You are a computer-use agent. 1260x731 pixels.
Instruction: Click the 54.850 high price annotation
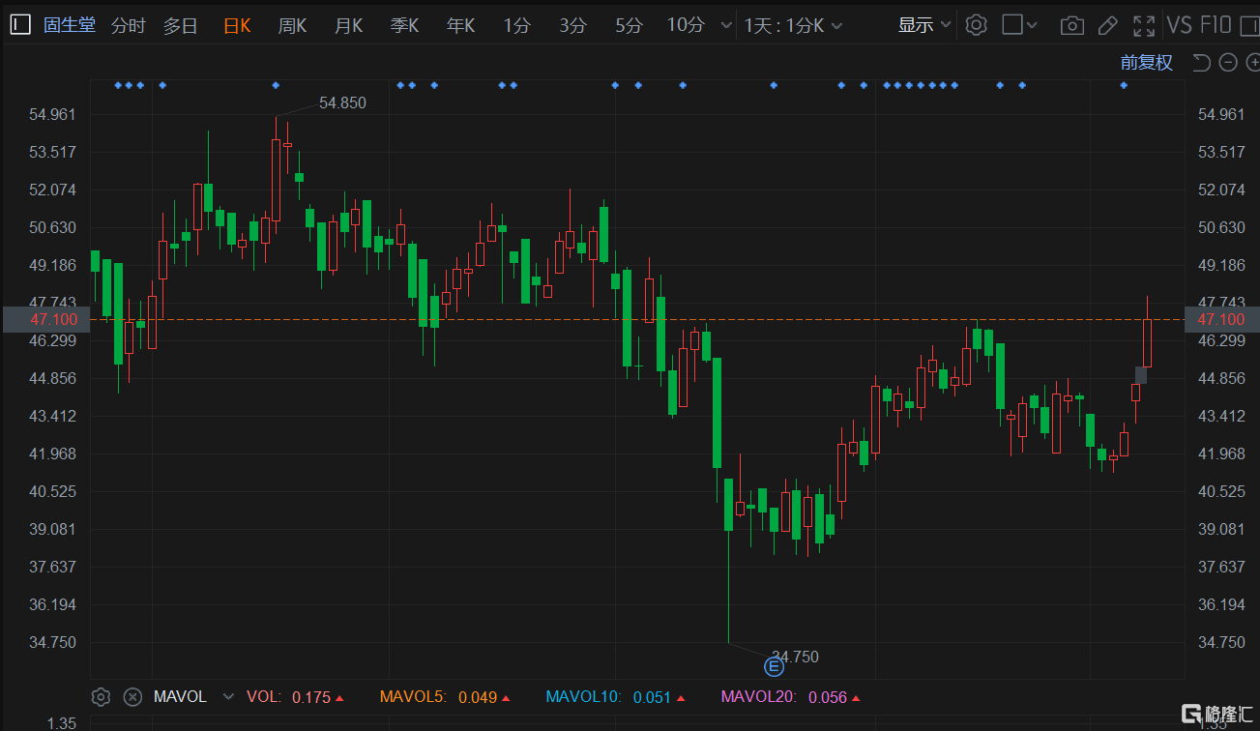coord(342,102)
